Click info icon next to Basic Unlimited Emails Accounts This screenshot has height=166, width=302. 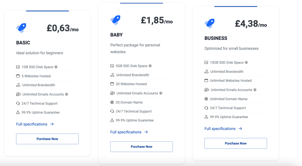tap(67, 94)
